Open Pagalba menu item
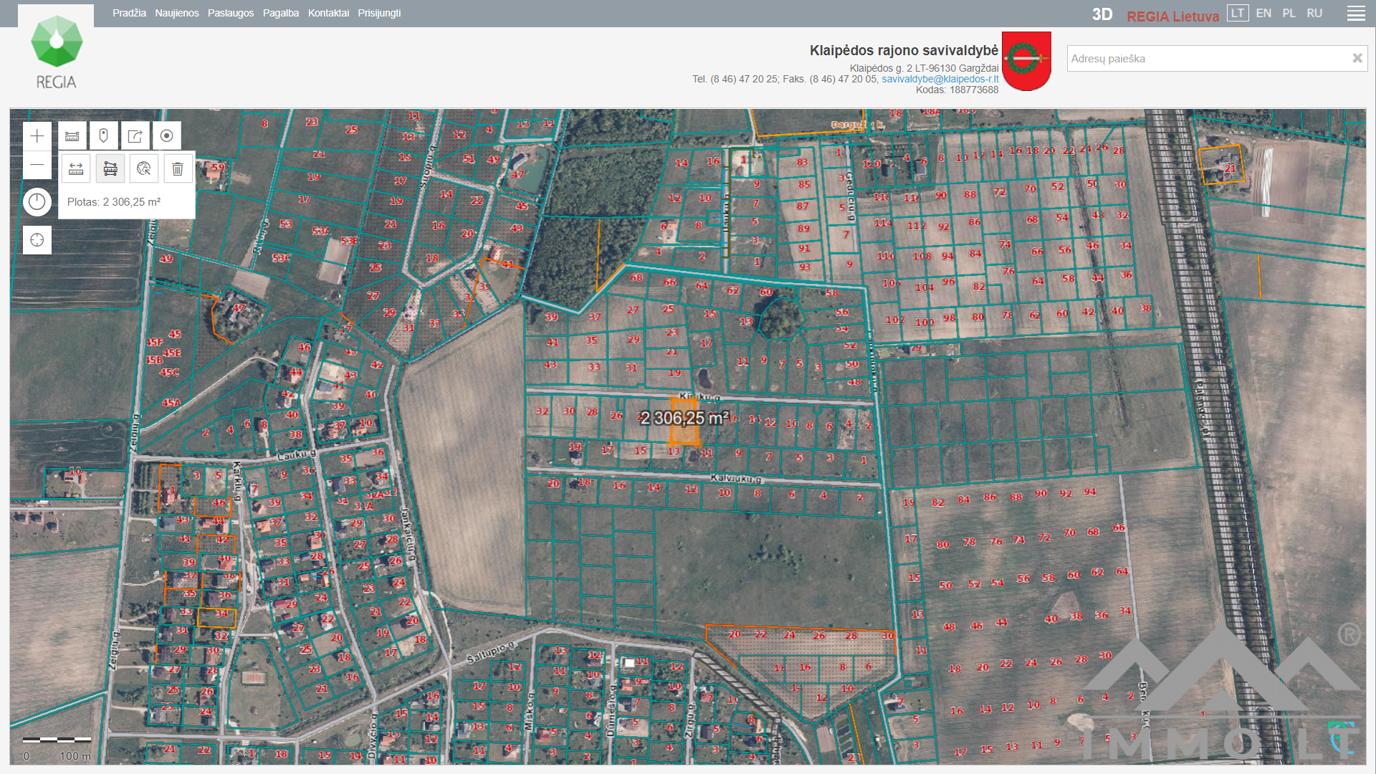Screen dimensions: 1376x774 [x=281, y=13]
